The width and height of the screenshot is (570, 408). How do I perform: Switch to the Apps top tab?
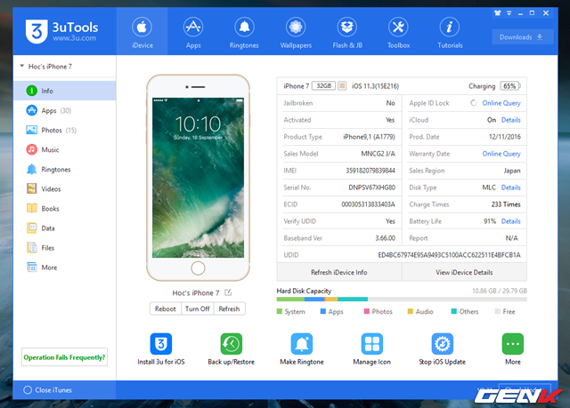pyautogui.click(x=193, y=31)
